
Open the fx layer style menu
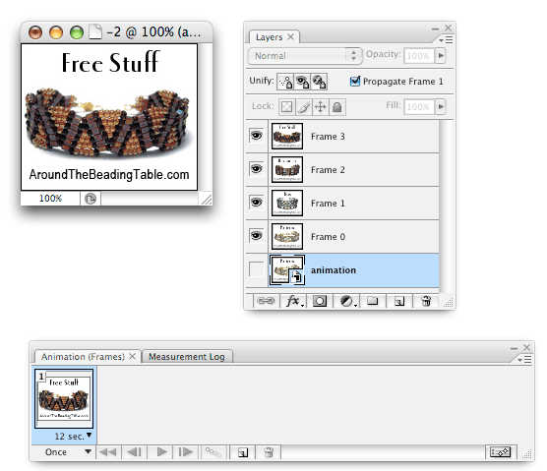tap(294, 301)
